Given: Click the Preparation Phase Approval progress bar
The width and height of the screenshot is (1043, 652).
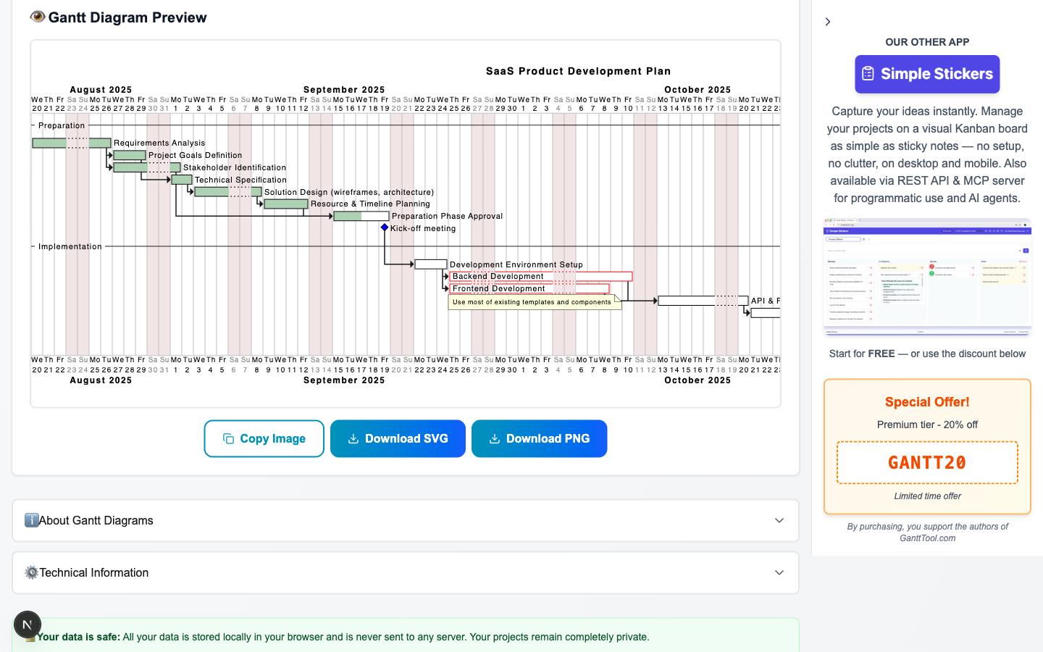Looking at the screenshot, I should pos(361,216).
